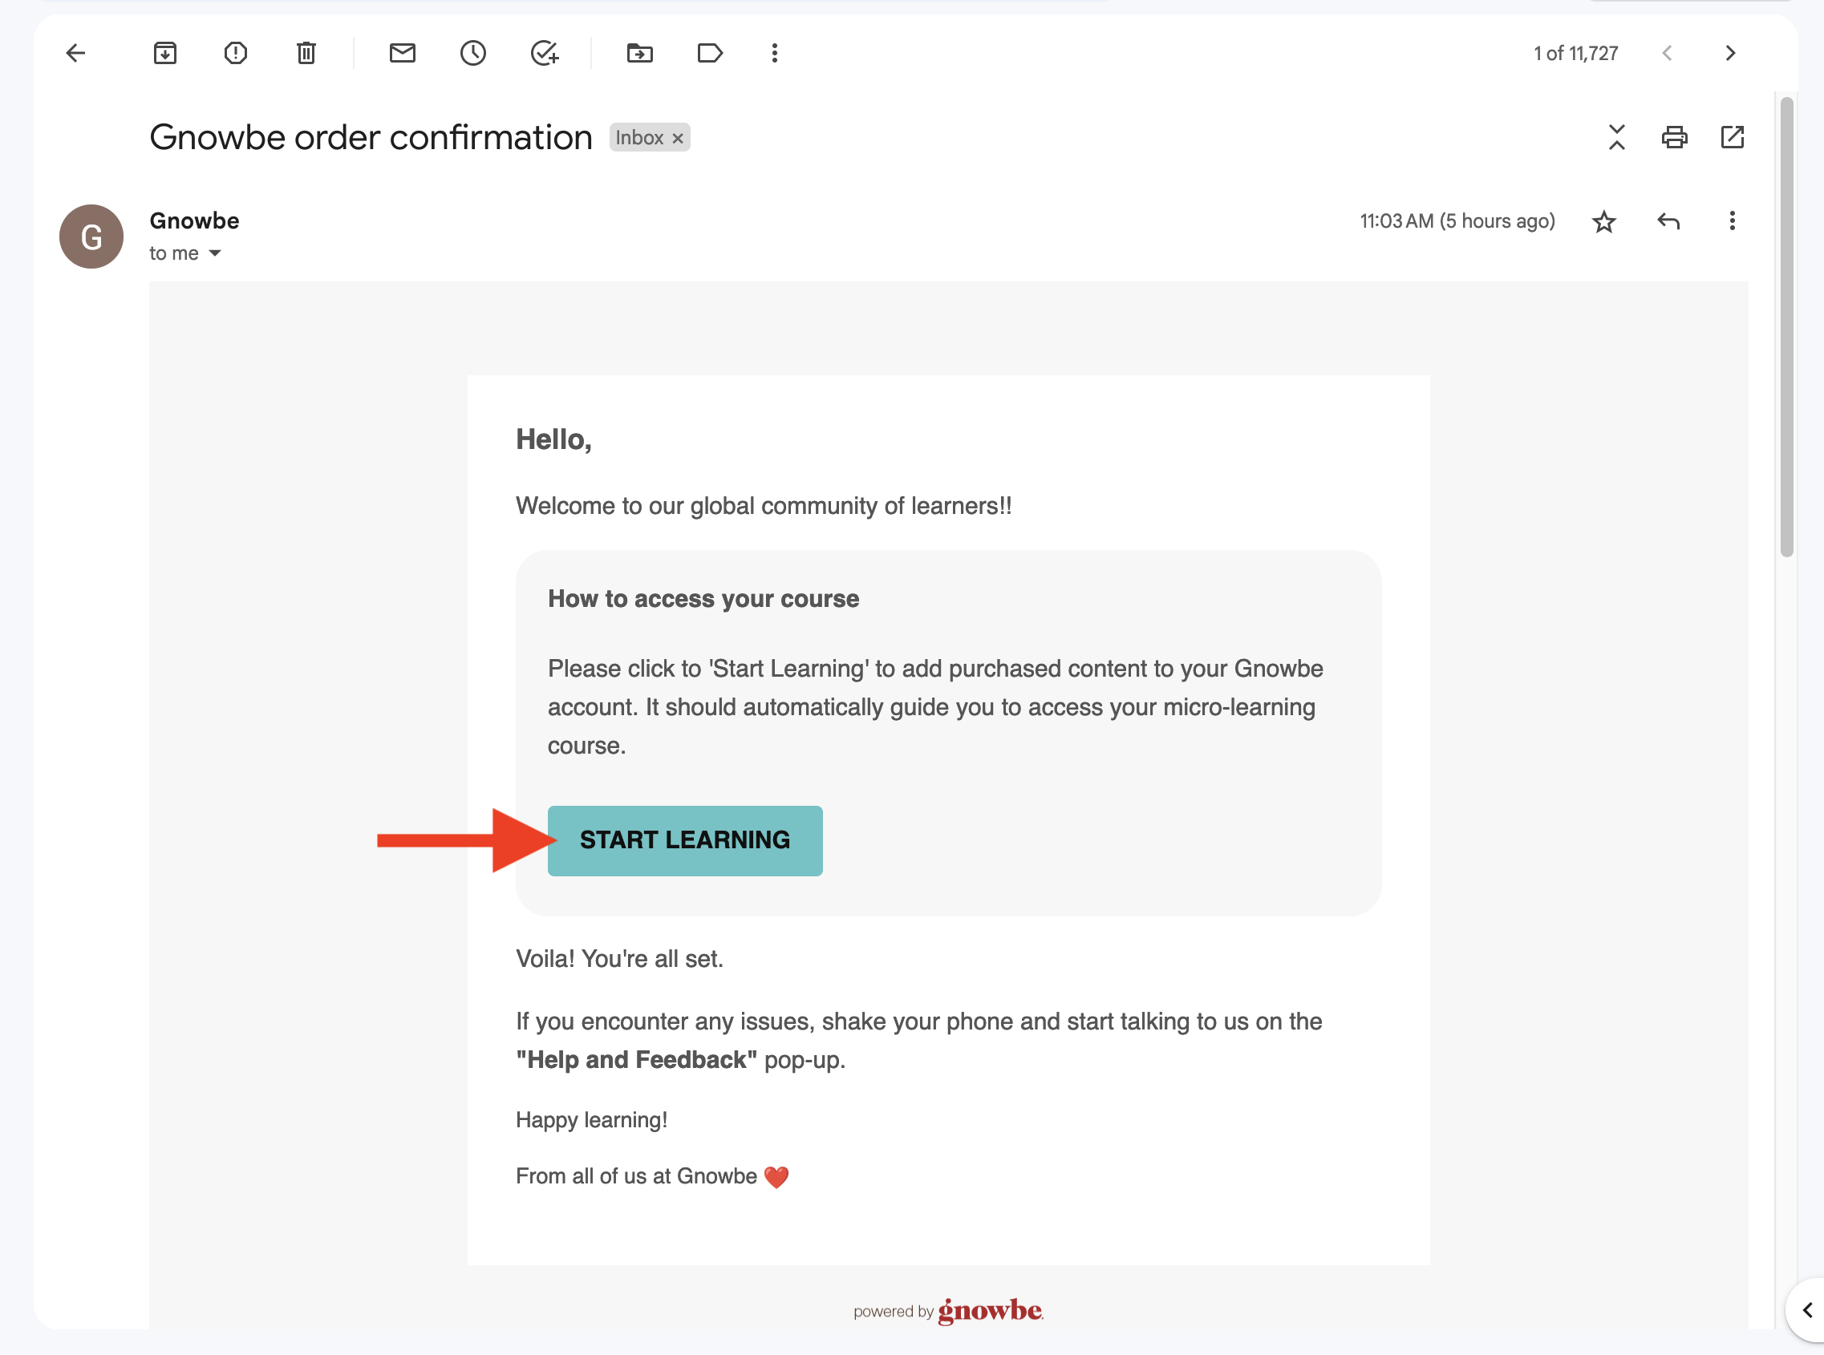This screenshot has width=1824, height=1355.
Task: Open the Move to folder menu
Action: [640, 53]
